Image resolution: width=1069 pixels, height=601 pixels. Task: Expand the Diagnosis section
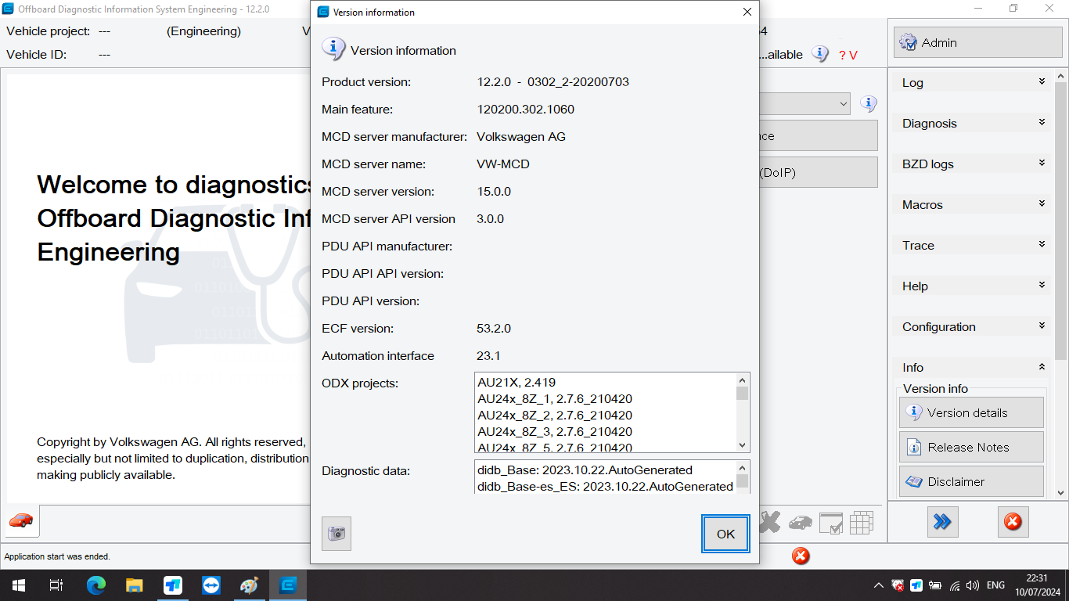click(x=973, y=123)
